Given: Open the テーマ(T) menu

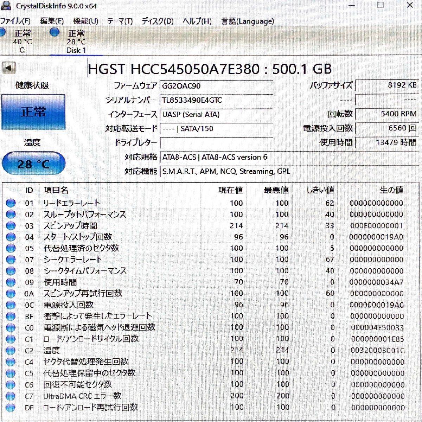Looking at the screenshot, I should 120,21.
